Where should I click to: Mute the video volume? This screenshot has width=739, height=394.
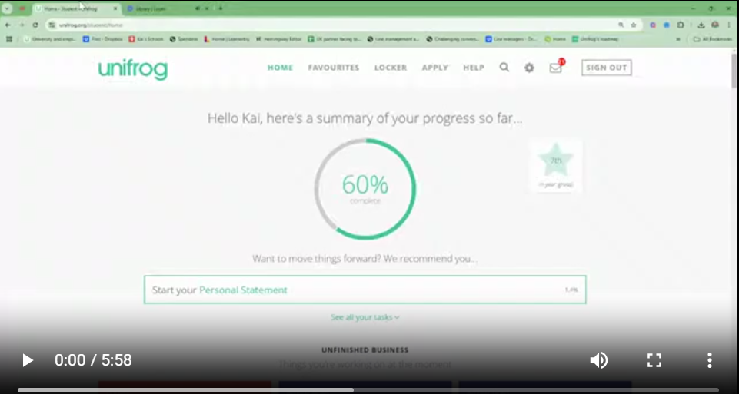(598, 360)
